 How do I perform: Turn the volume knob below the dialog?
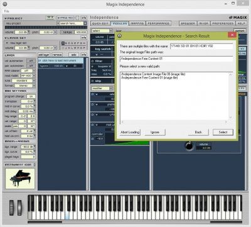click(x=189, y=146)
